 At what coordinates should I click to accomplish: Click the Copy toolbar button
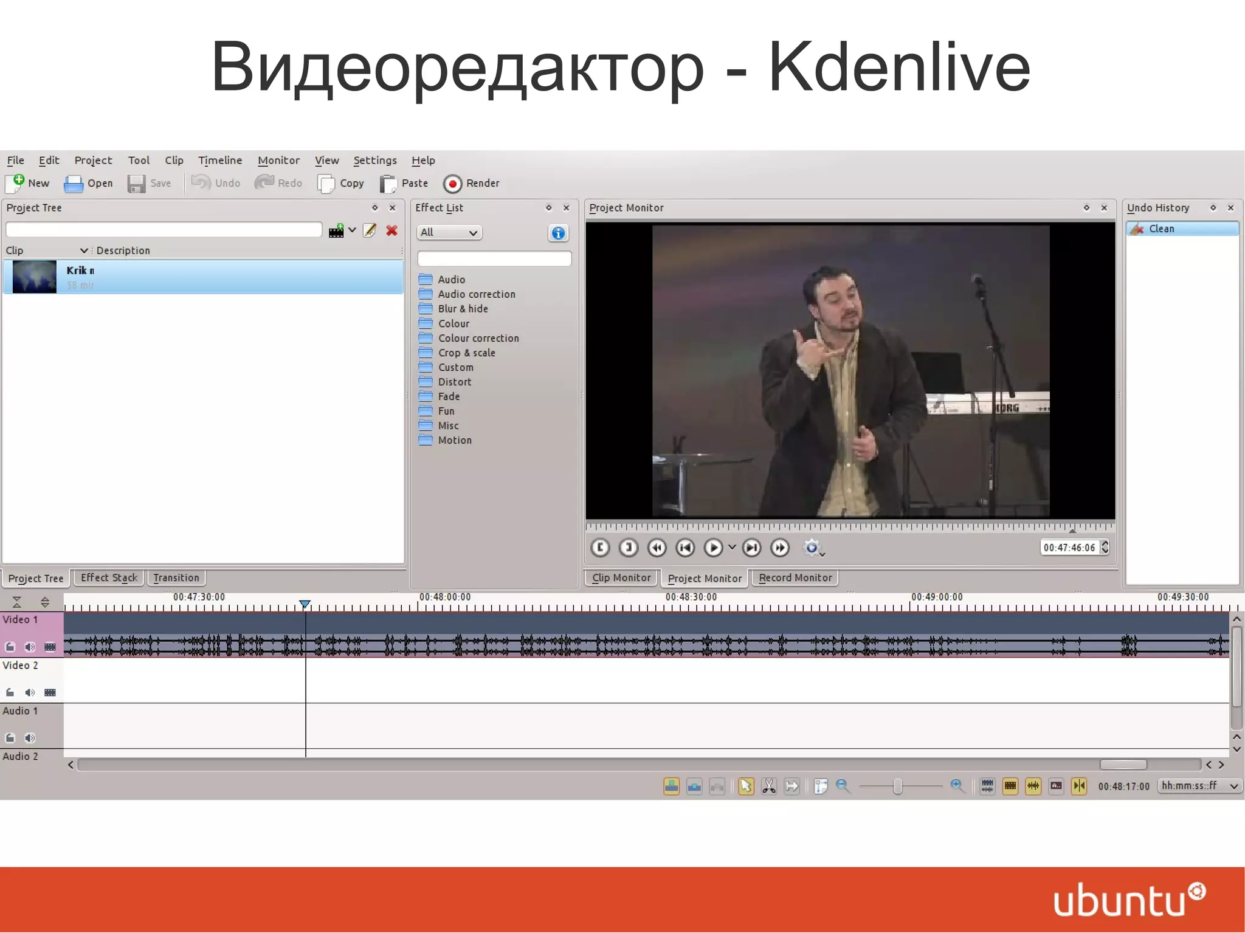tap(340, 183)
